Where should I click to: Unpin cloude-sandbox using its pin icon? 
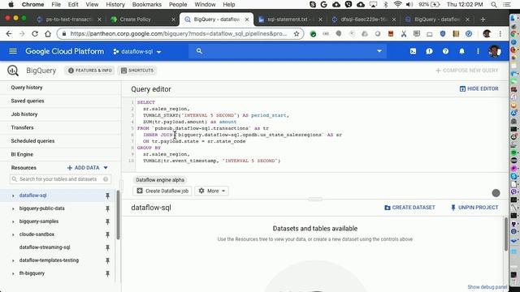[x=107, y=234]
